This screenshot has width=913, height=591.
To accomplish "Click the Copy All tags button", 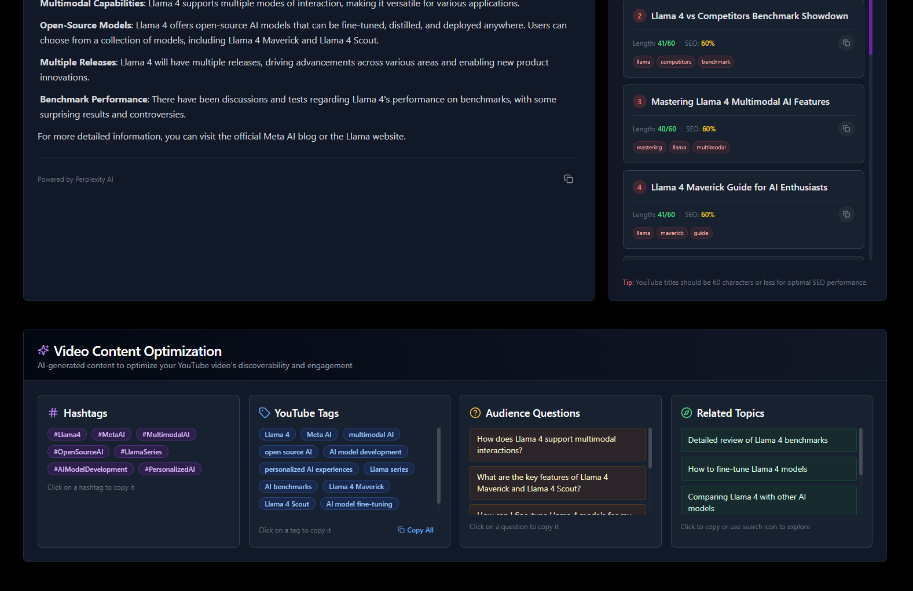I will 416,530.
